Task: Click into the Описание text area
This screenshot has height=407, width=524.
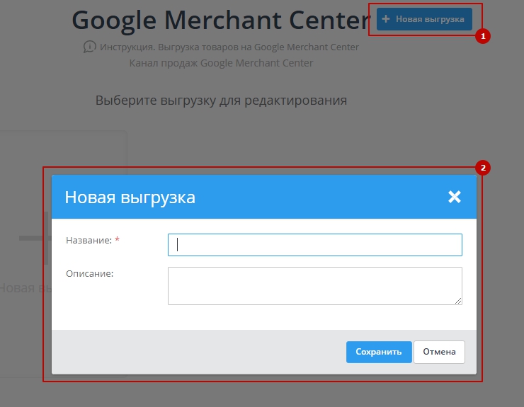Action: tap(314, 285)
